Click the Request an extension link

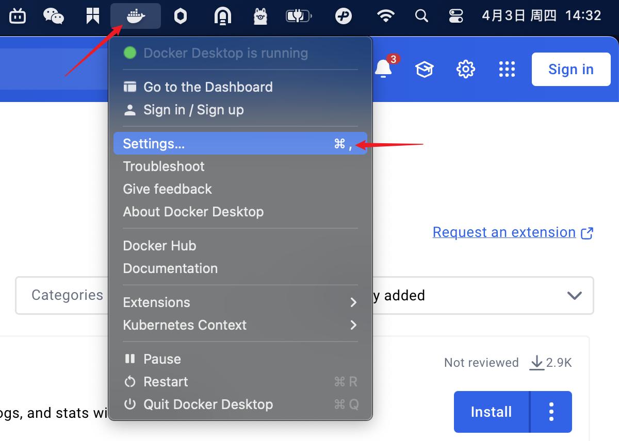click(x=504, y=232)
